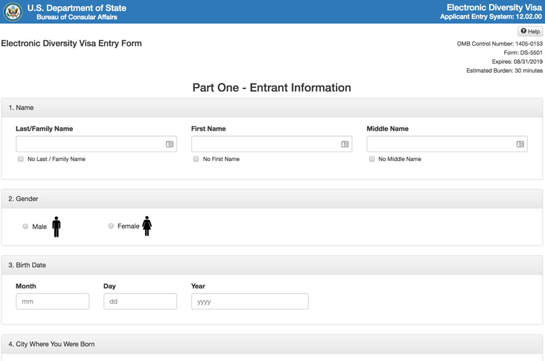The image size is (545, 361).
Task: Check the No Last / Family Name box
Action: coord(20,159)
